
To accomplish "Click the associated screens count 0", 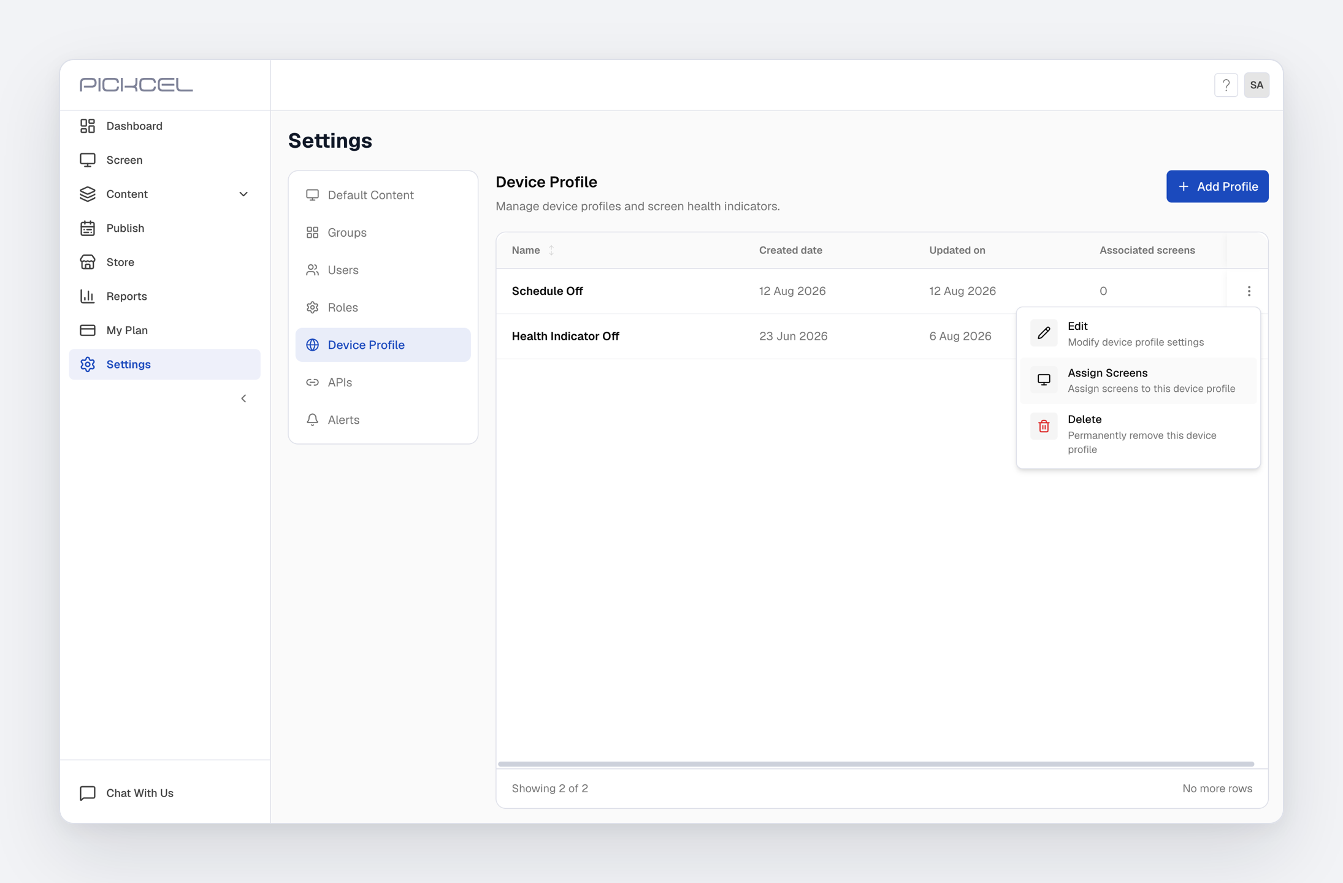I will point(1103,291).
